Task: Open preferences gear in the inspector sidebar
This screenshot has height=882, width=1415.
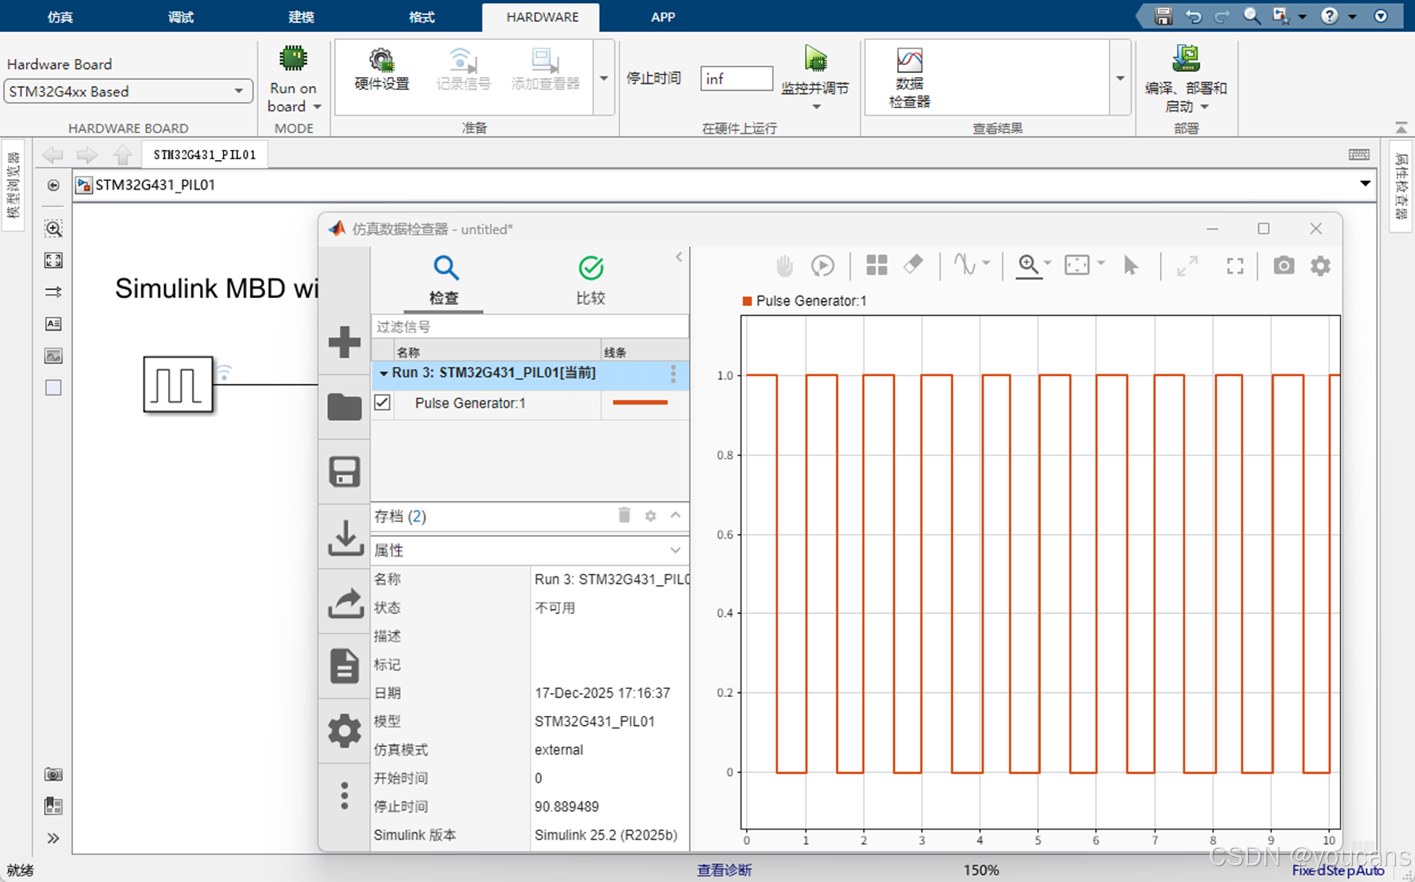Action: [344, 731]
